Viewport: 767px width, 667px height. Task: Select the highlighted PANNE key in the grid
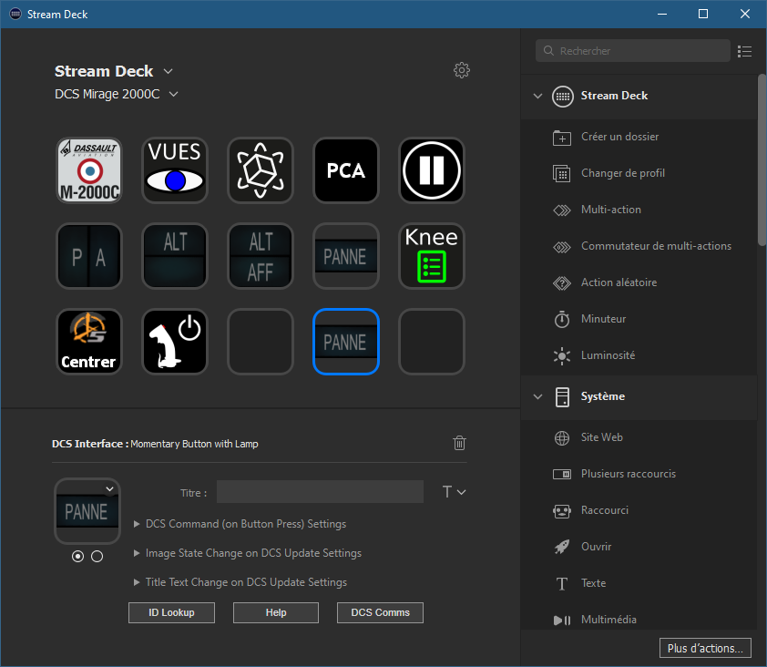(346, 342)
